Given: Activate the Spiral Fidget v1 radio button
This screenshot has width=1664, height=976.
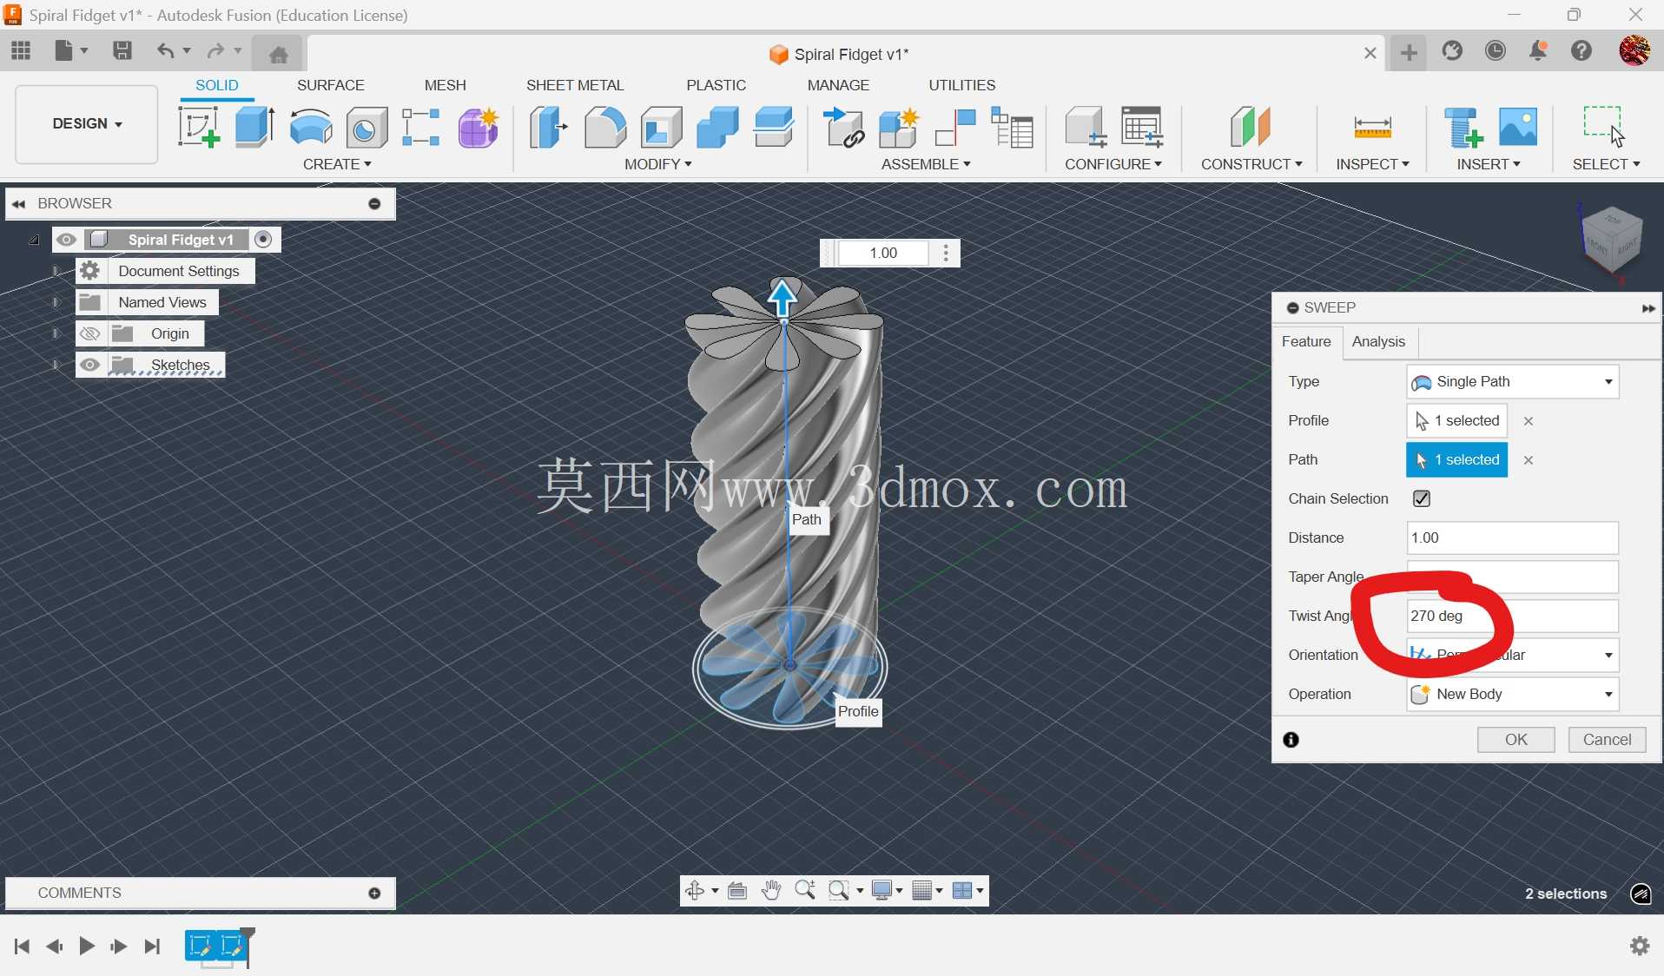Looking at the screenshot, I should pyautogui.click(x=264, y=240).
